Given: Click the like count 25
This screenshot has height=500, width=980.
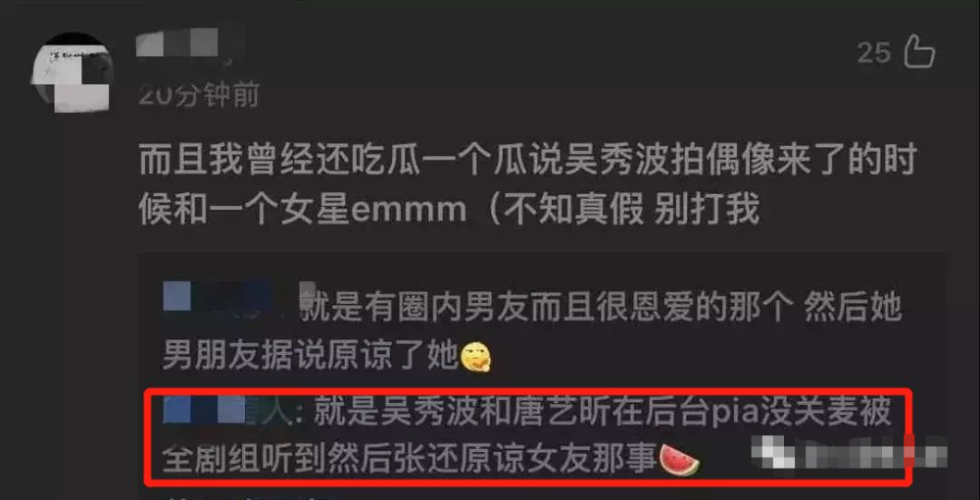Looking at the screenshot, I should [874, 53].
